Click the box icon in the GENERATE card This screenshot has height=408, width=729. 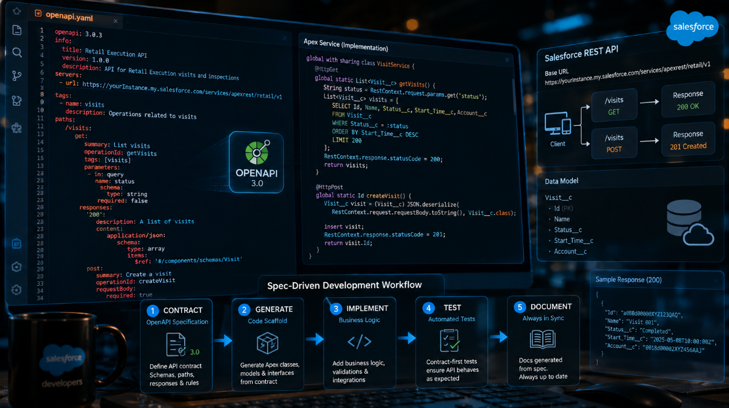(x=267, y=344)
